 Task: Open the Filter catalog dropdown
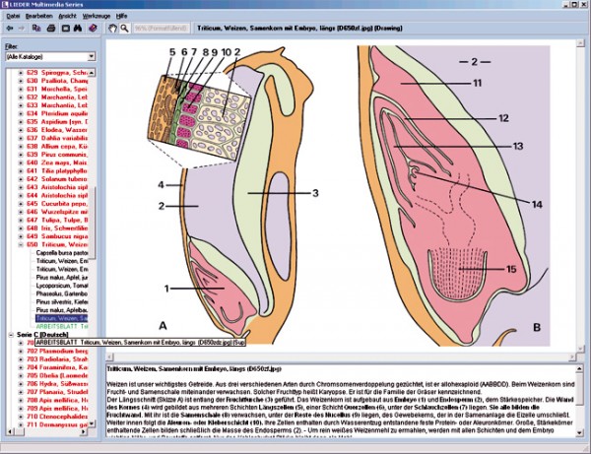tap(90, 57)
